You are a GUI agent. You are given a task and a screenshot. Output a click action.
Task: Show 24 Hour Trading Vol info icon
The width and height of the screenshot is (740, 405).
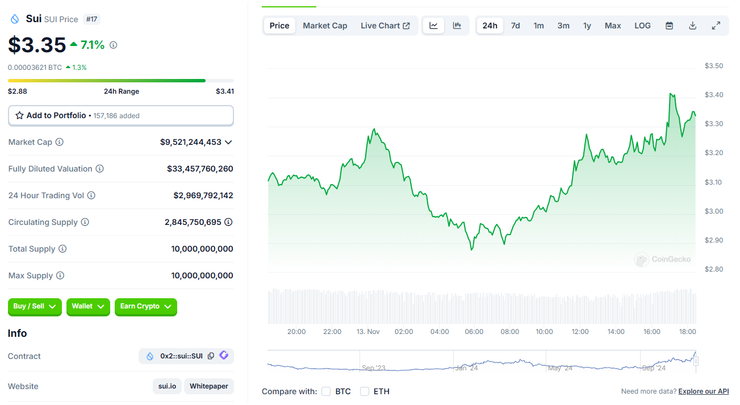point(91,195)
